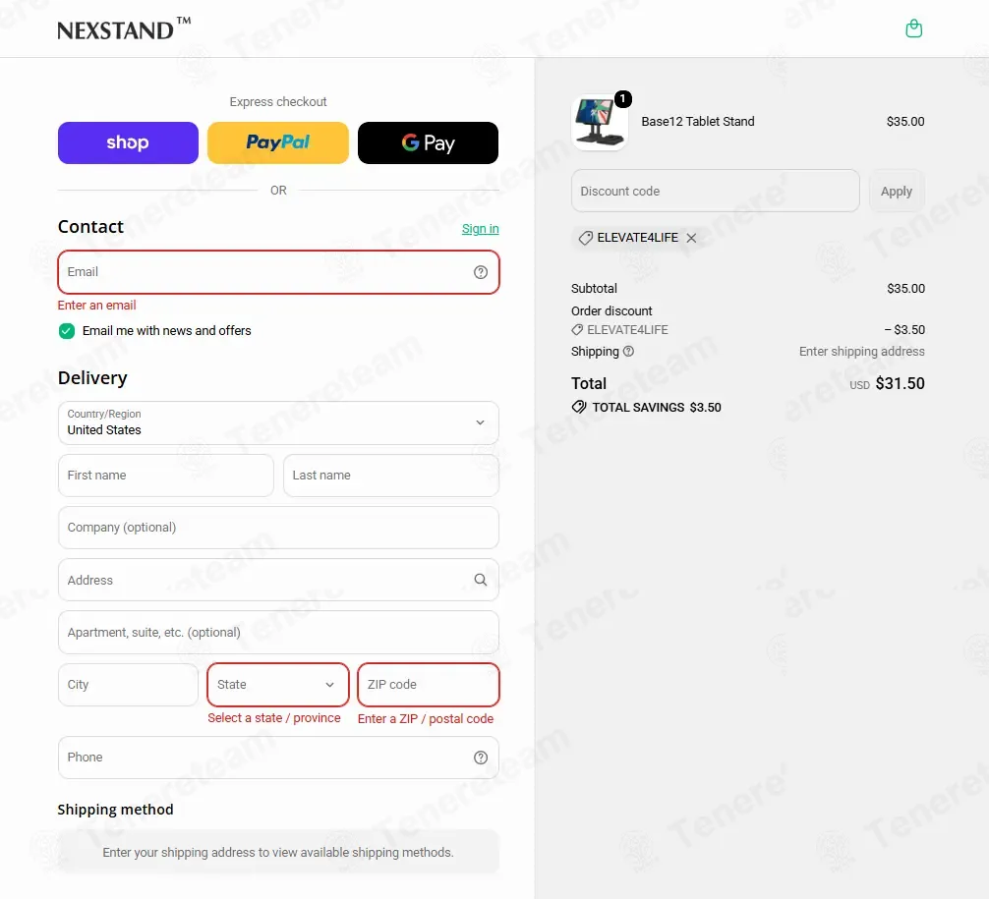The width and height of the screenshot is (989, 899).
Task: Choose Google Pay express checkout
Action: [429, 143]
